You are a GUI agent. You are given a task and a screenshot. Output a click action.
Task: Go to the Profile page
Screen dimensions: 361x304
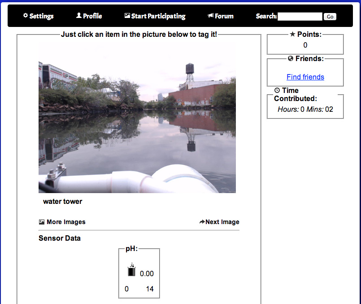pyautogui.click(x=92, y=16)
